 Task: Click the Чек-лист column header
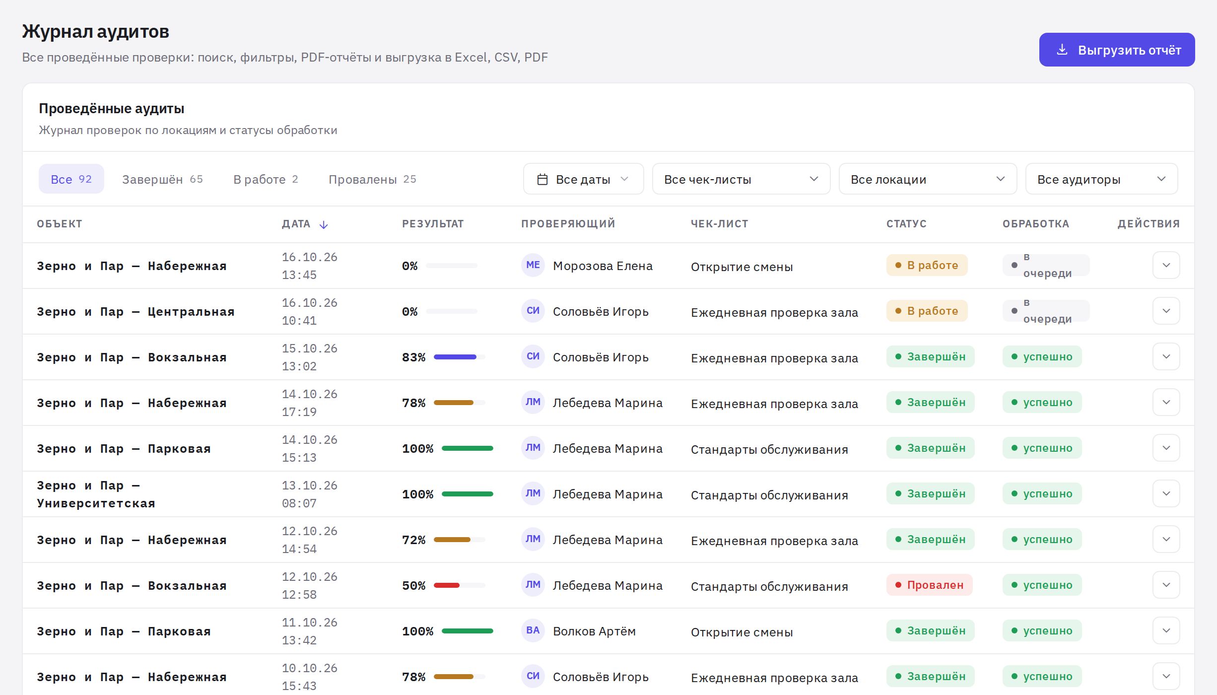coord(720,224)
